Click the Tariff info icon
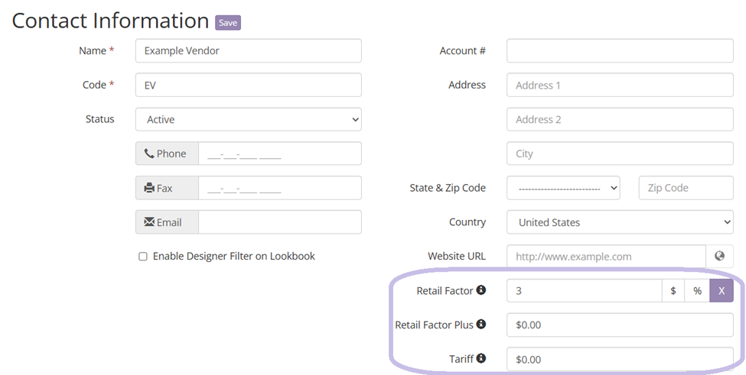This screenshot has width=746, height=375. pyautogui.click(x=481, y=358)
